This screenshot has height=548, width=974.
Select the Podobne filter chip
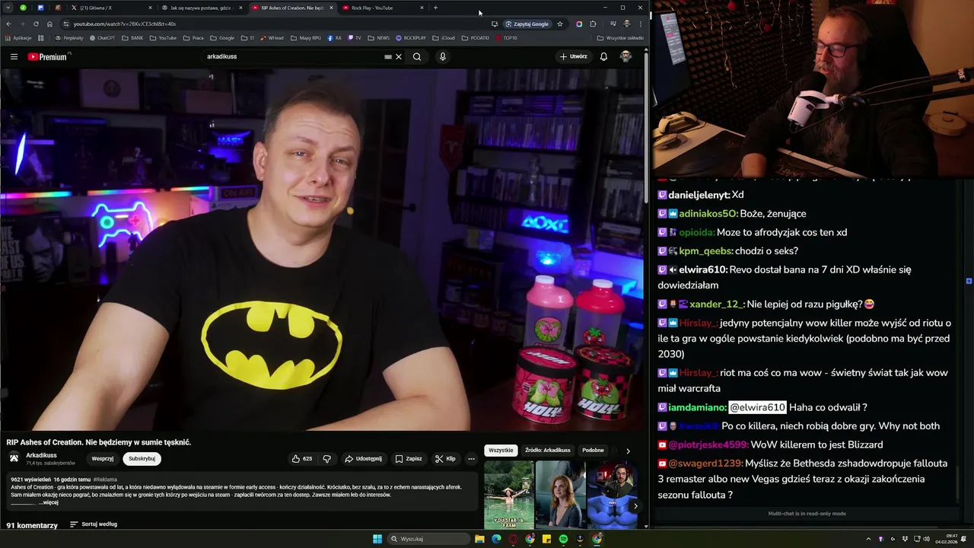593,451
